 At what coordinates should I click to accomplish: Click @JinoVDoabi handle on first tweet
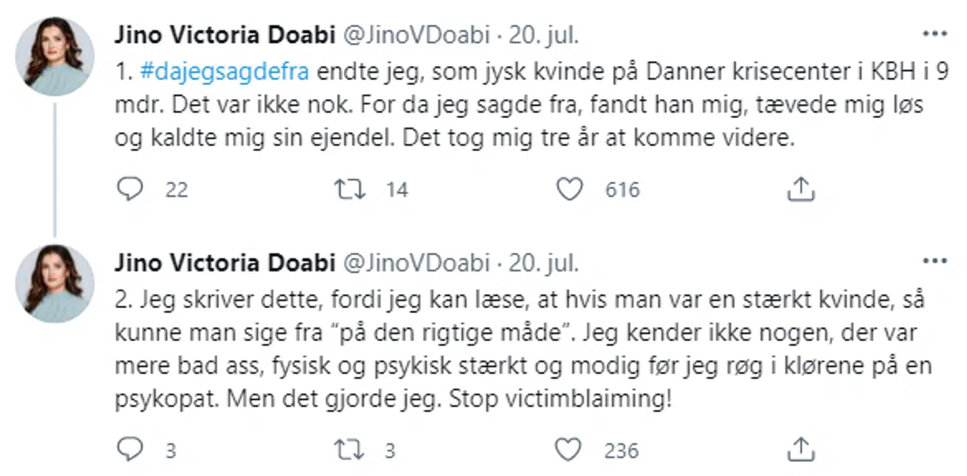coord(416,36)
